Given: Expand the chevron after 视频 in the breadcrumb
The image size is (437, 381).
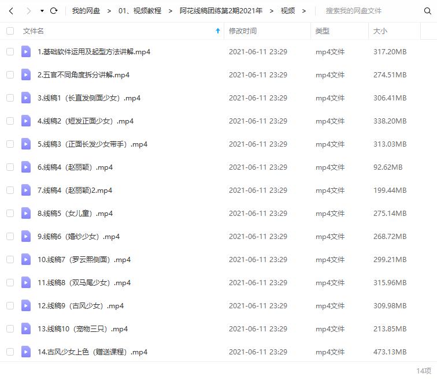Looking at the screenshot, I should click(x=304, y=11).
